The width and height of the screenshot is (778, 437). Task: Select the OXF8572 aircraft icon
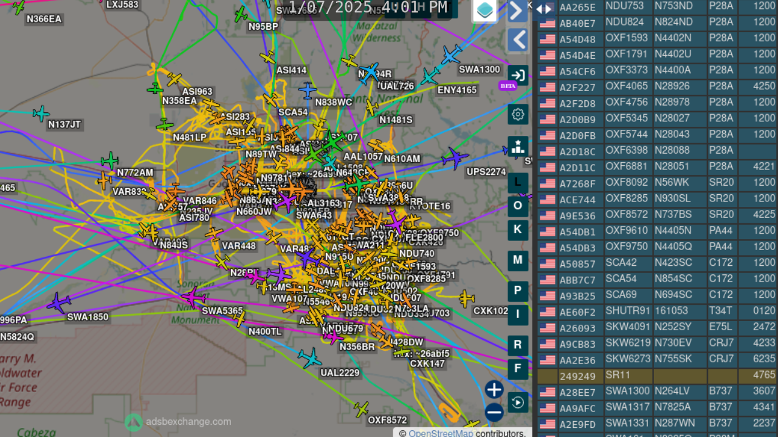(x=362, y=409)
